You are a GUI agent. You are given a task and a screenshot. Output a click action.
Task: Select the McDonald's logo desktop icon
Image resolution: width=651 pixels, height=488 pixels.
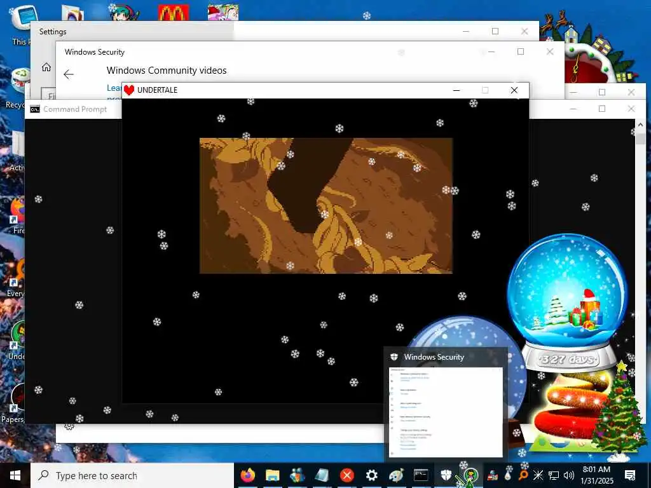tap(174, 13)
